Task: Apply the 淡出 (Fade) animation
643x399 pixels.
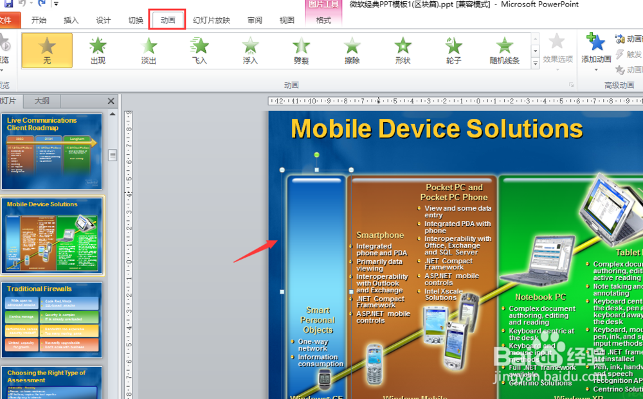Action: coord(149,50)
